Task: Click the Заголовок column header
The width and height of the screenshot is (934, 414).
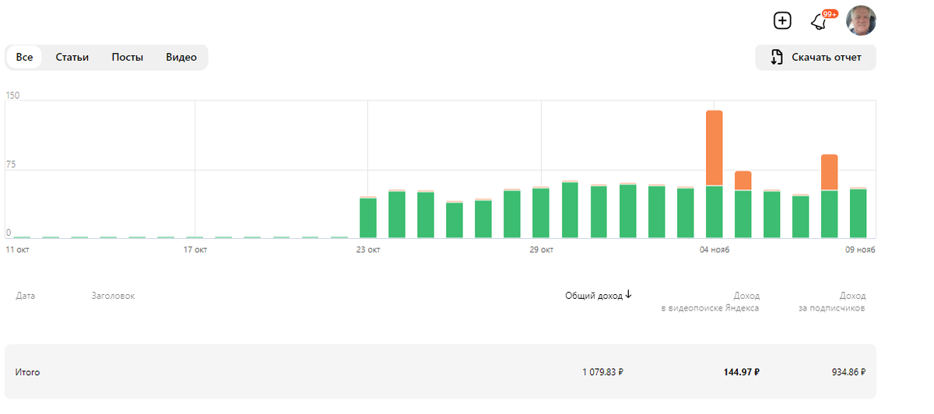Action: tap(113, 296)
